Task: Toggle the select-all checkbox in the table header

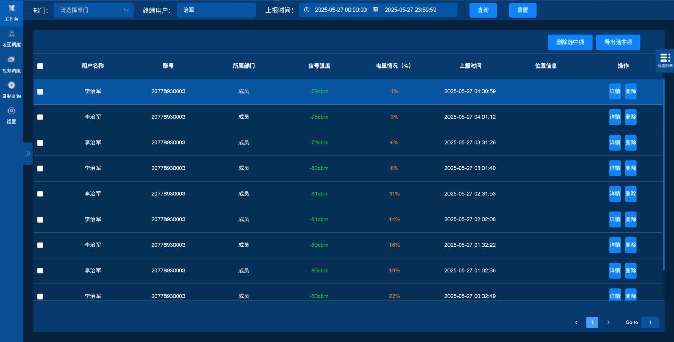Action: 40,66
